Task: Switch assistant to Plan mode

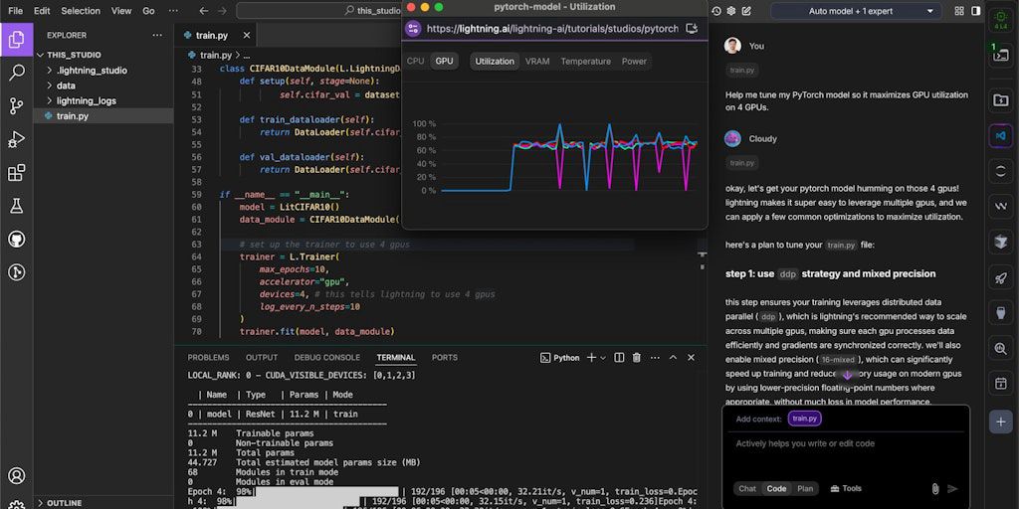Action: point(805,488)
